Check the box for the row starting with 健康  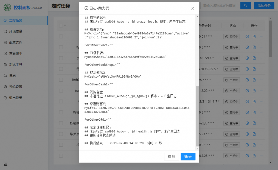(61, 80)
